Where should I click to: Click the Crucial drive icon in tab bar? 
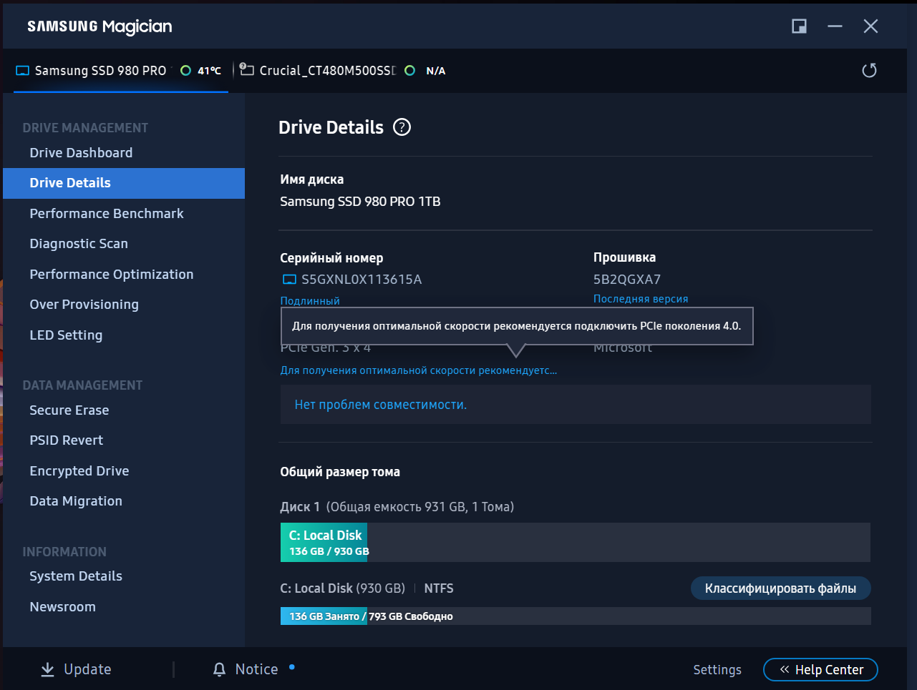pyautogui.click(x=247, y=69)
